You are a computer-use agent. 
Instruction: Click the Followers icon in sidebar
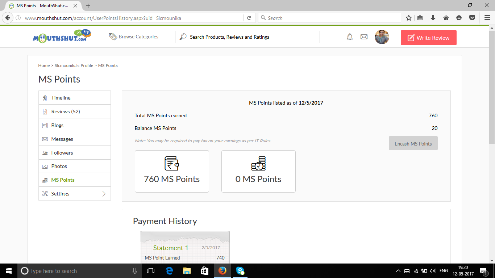[x=45, y=153]
